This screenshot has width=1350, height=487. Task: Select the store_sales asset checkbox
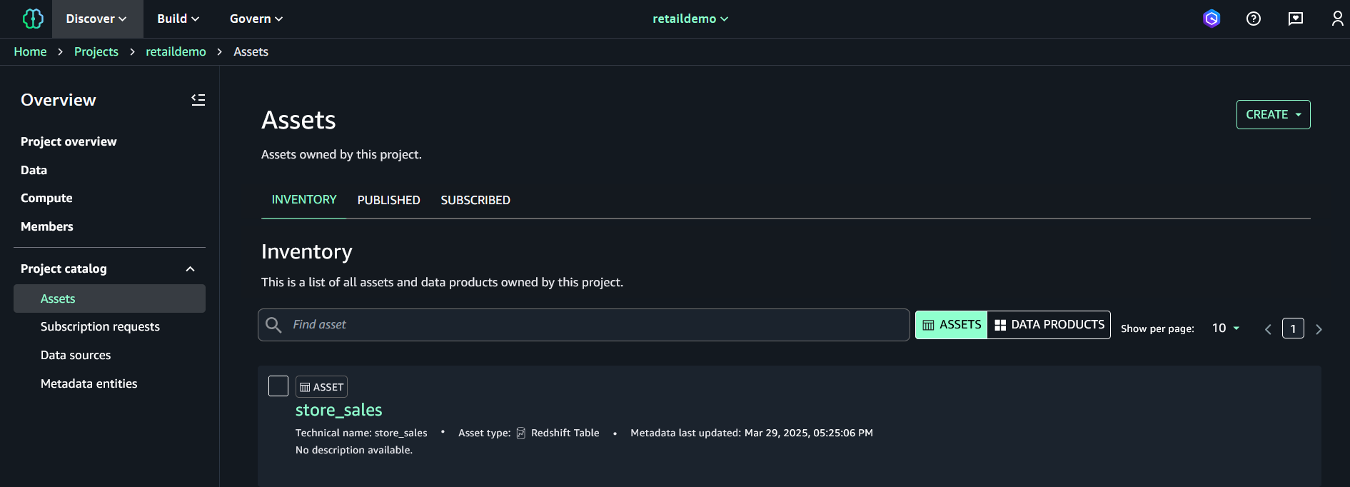click(278, 386)
